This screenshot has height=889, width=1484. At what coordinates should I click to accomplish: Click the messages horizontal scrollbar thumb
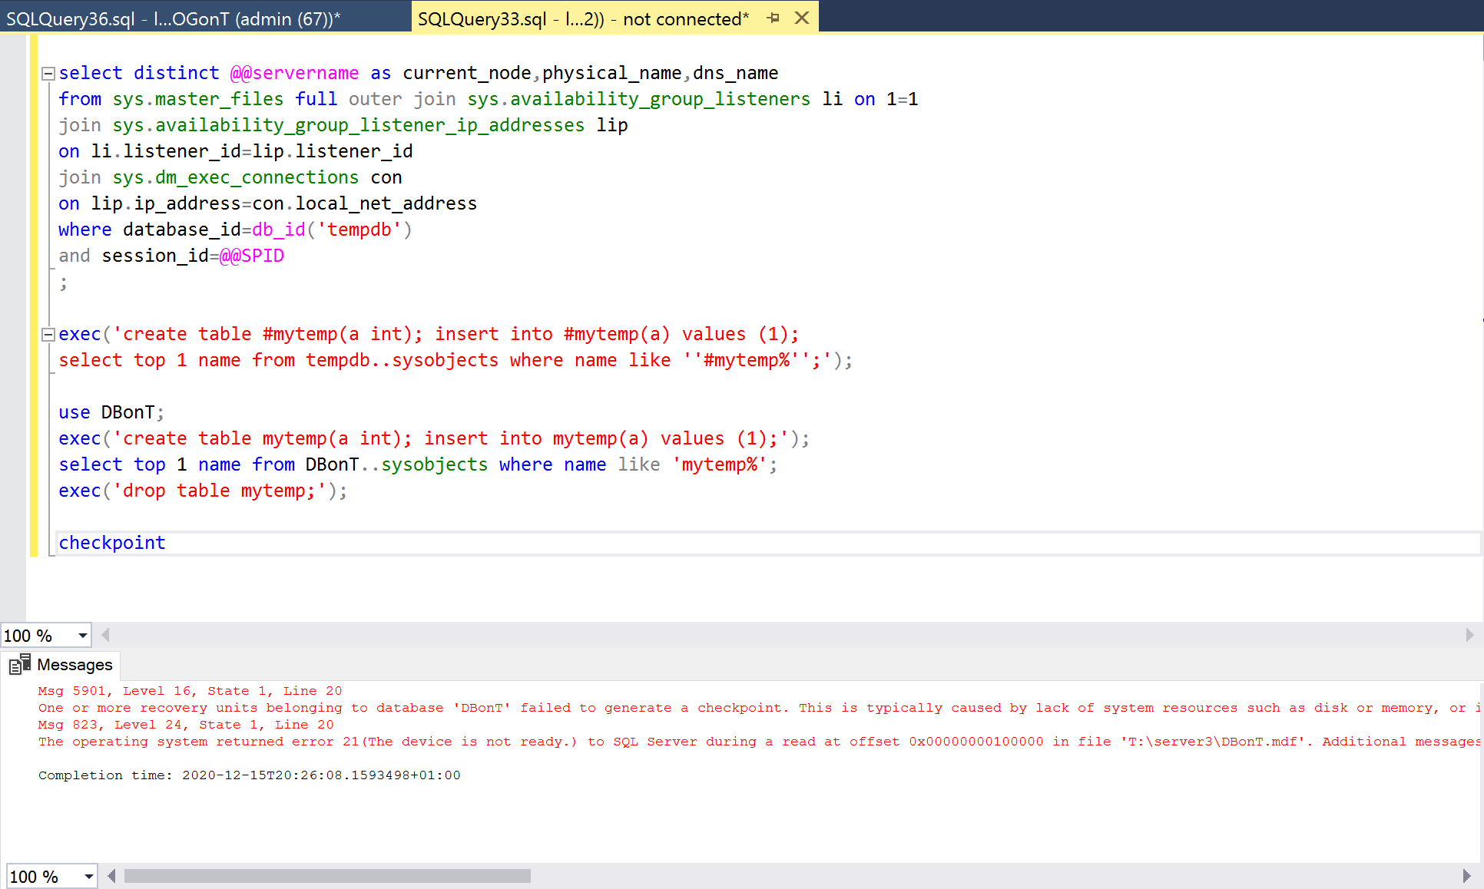tap(327, 876)
